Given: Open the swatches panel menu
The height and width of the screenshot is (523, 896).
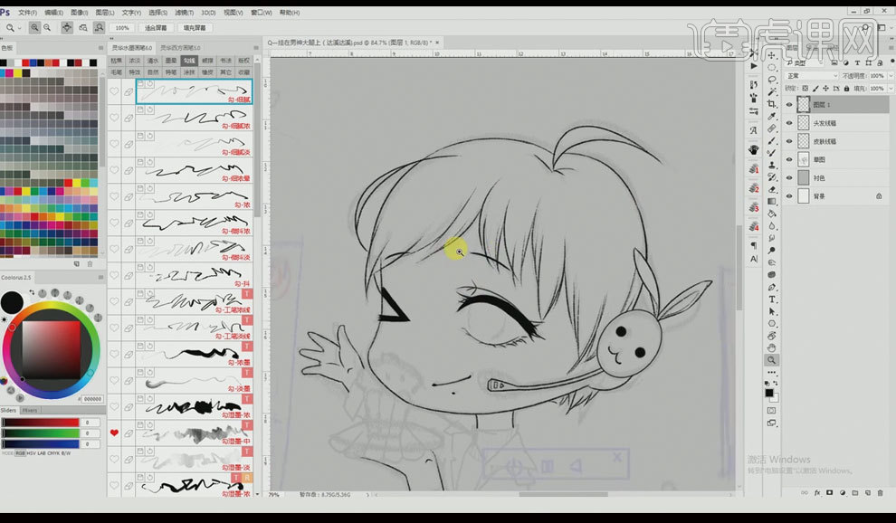Looking at the screenshot, I should click(x=100, y=48).
